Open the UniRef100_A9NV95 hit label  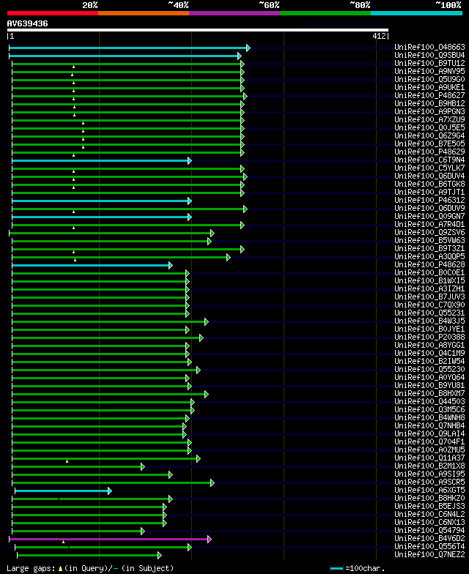(429, 71)
